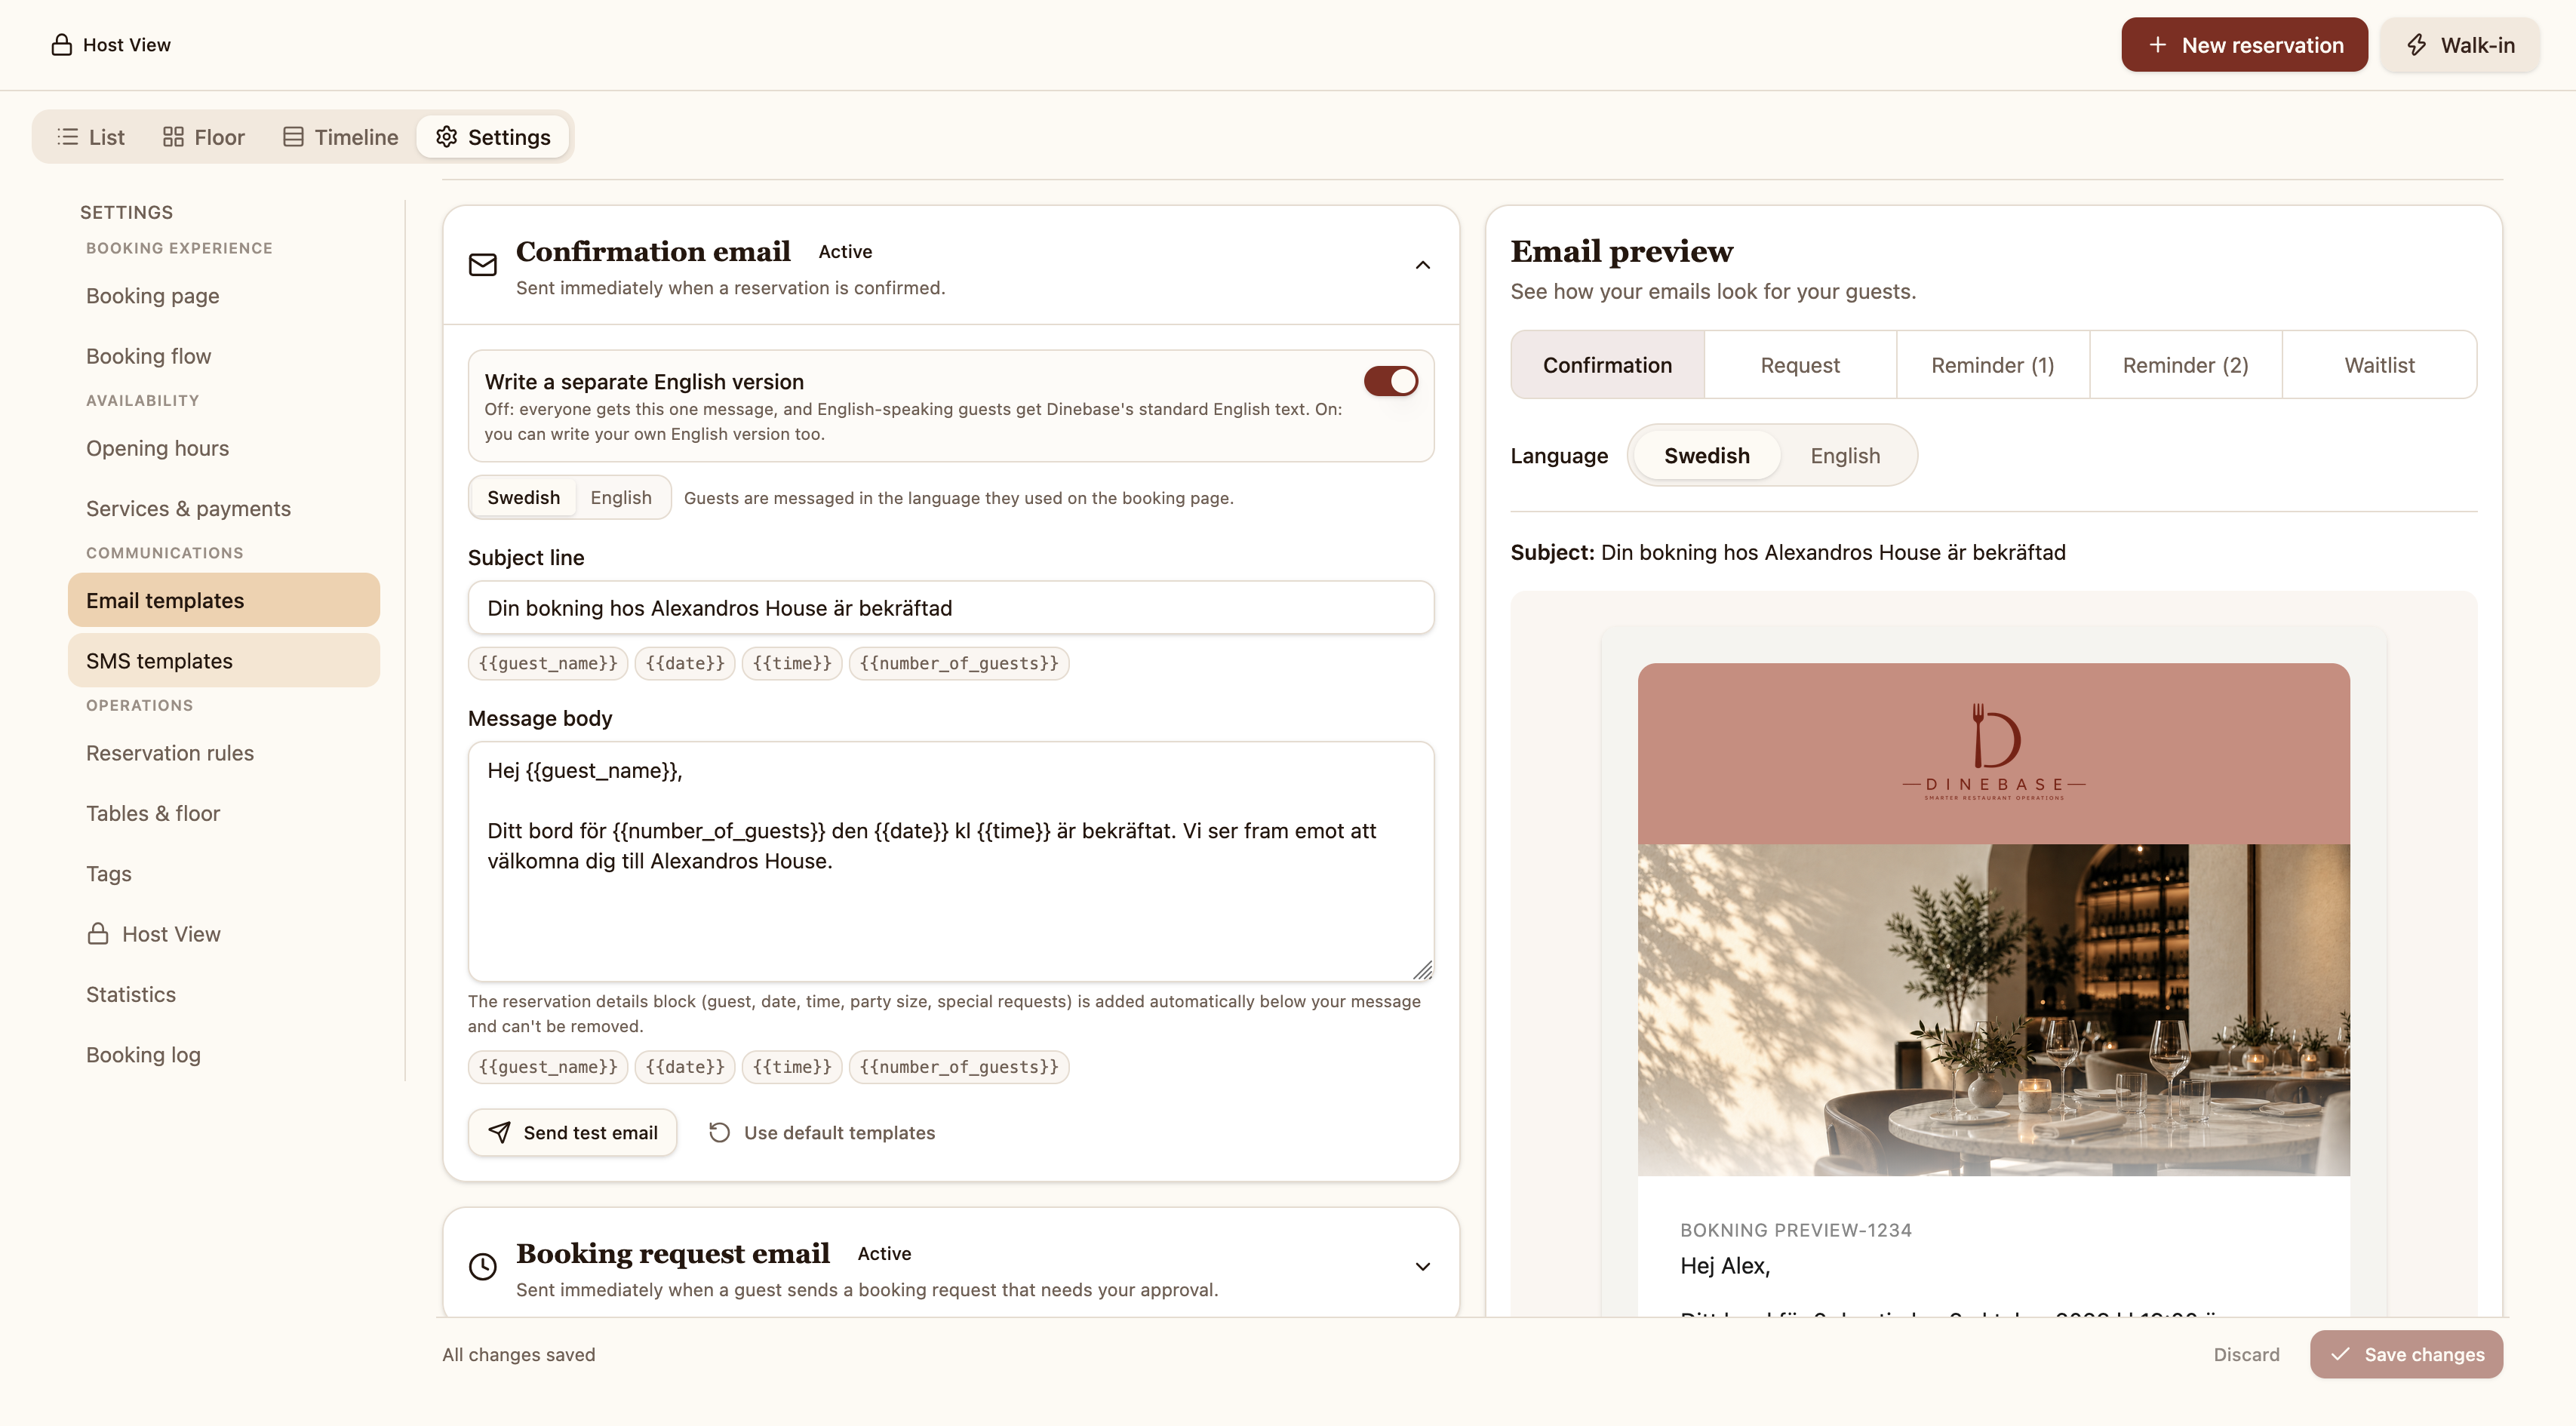
Task: Click the Dinebase logo in email preview
Action: coord(1993,751)
